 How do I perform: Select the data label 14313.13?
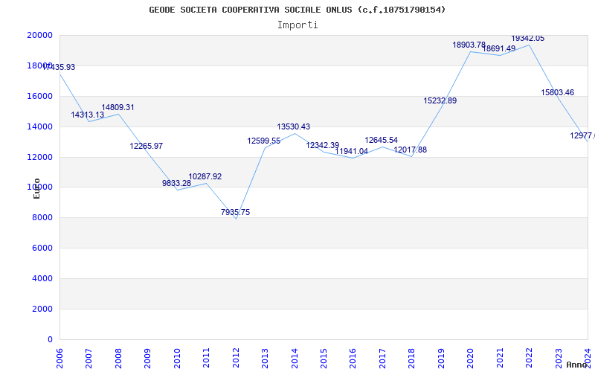[x=88, y=115]
